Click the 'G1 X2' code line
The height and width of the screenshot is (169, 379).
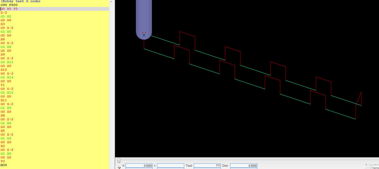pos(6,16)
